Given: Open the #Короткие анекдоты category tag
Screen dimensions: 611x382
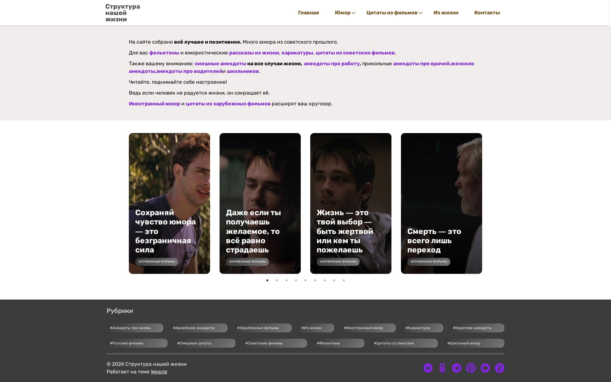Looking at the screenshot, I should pyautogui.click(x=477, y=328).
